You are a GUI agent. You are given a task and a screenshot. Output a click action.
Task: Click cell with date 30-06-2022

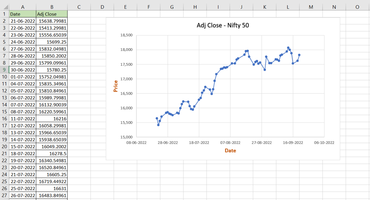click(x=22, y=70)
